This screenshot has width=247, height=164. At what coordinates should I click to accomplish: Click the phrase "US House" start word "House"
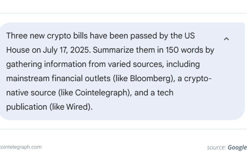pos(18,50)
